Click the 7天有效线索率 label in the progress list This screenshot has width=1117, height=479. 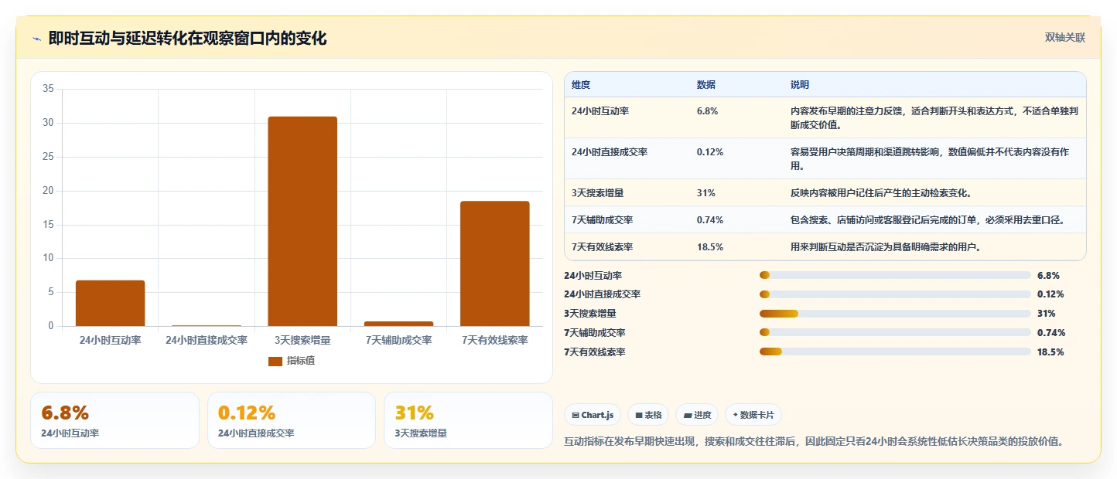point(595,352)
